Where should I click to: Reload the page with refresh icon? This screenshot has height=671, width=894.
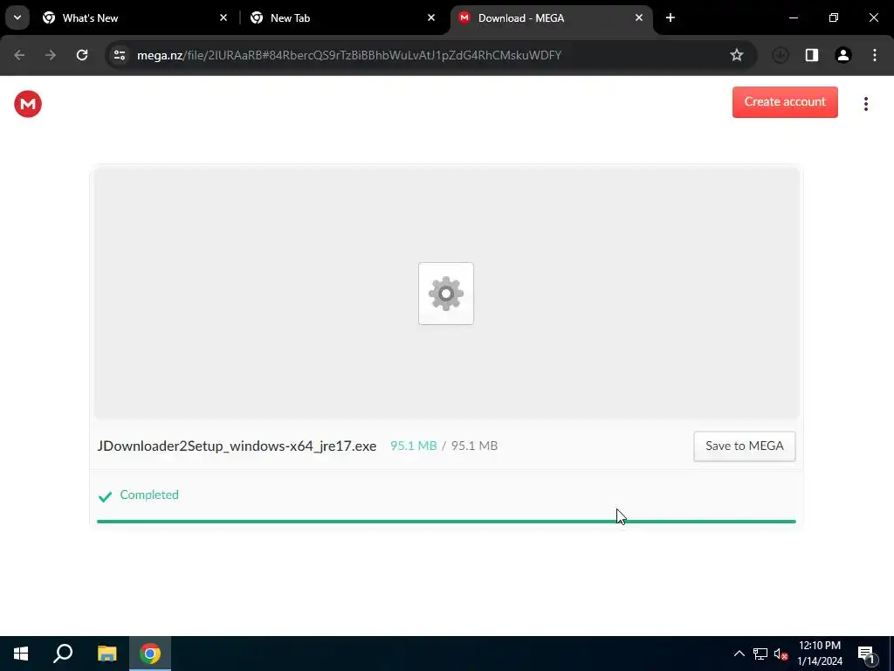[82, 55]
